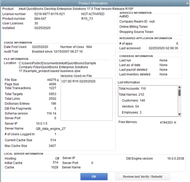This screenshot has width=190, height=182.
Task: Click the DB File Fragments value 5
Action: pos(55,109)
